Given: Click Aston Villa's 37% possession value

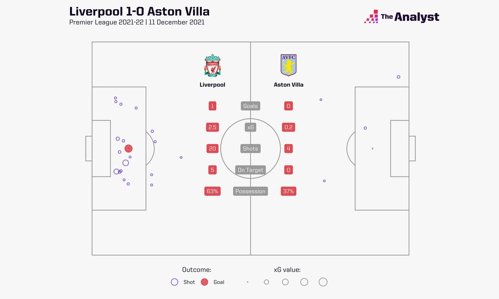Looking at the screenshot, I should pyautogui.click(x=288, y=191).
